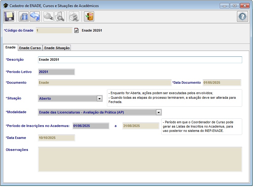Viewport: 256px width, 188px height.
Task: Switch to the Enade Curso tab
Action: pos(30,48)
